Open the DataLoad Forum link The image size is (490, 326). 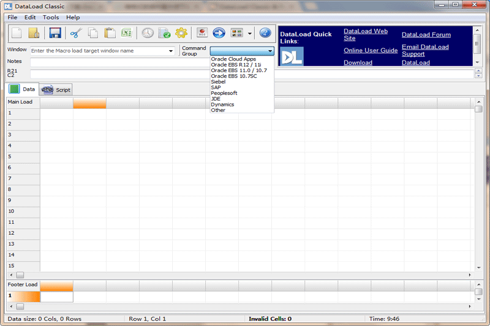(x=426, y=35)
